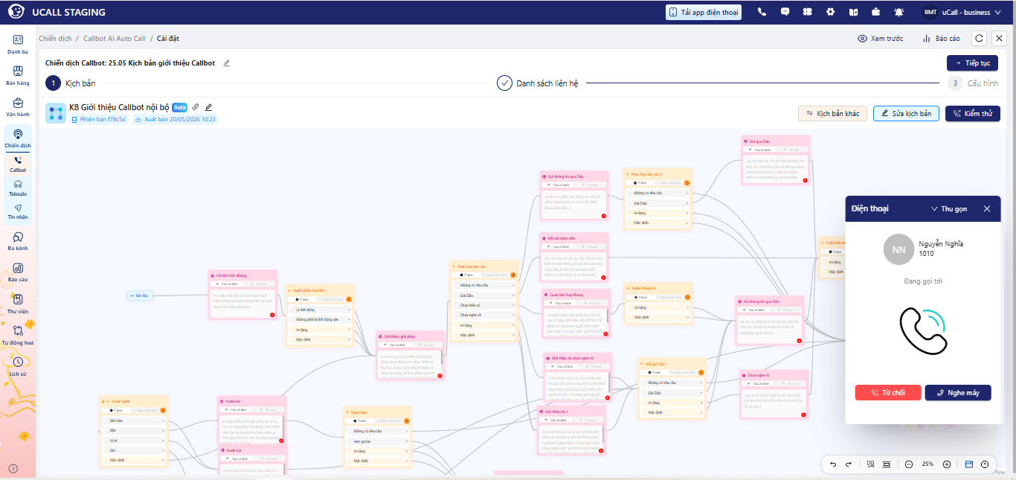Open Danh bạ in the sidebar
The height and width of the screenshot is (480, 1016).
(x=18, y=45)
